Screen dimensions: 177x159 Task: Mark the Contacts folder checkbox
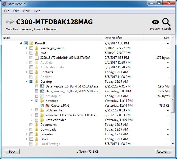[x=31, y=72]
